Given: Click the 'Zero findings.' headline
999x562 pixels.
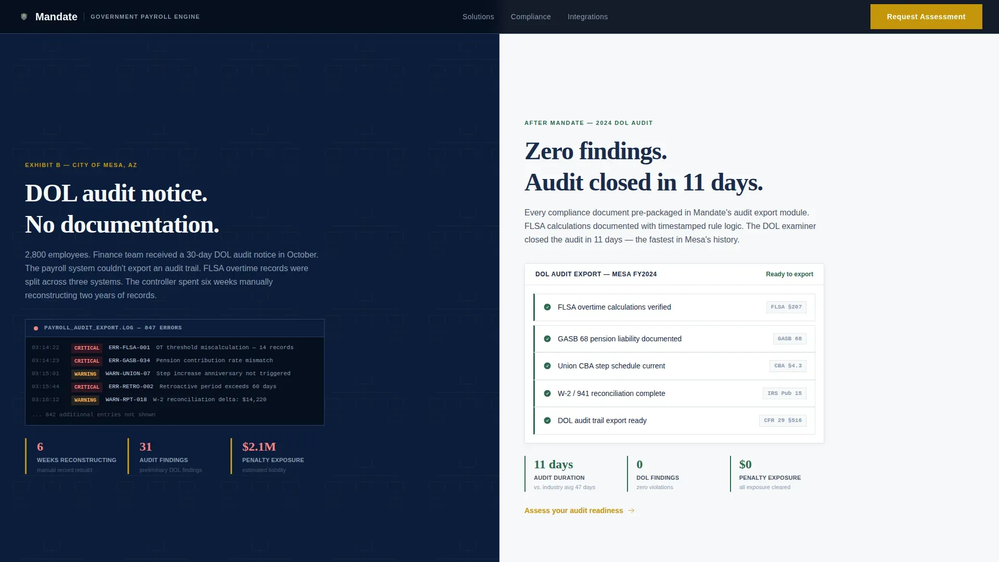Looking at the screenshot, I should (596, 151).
